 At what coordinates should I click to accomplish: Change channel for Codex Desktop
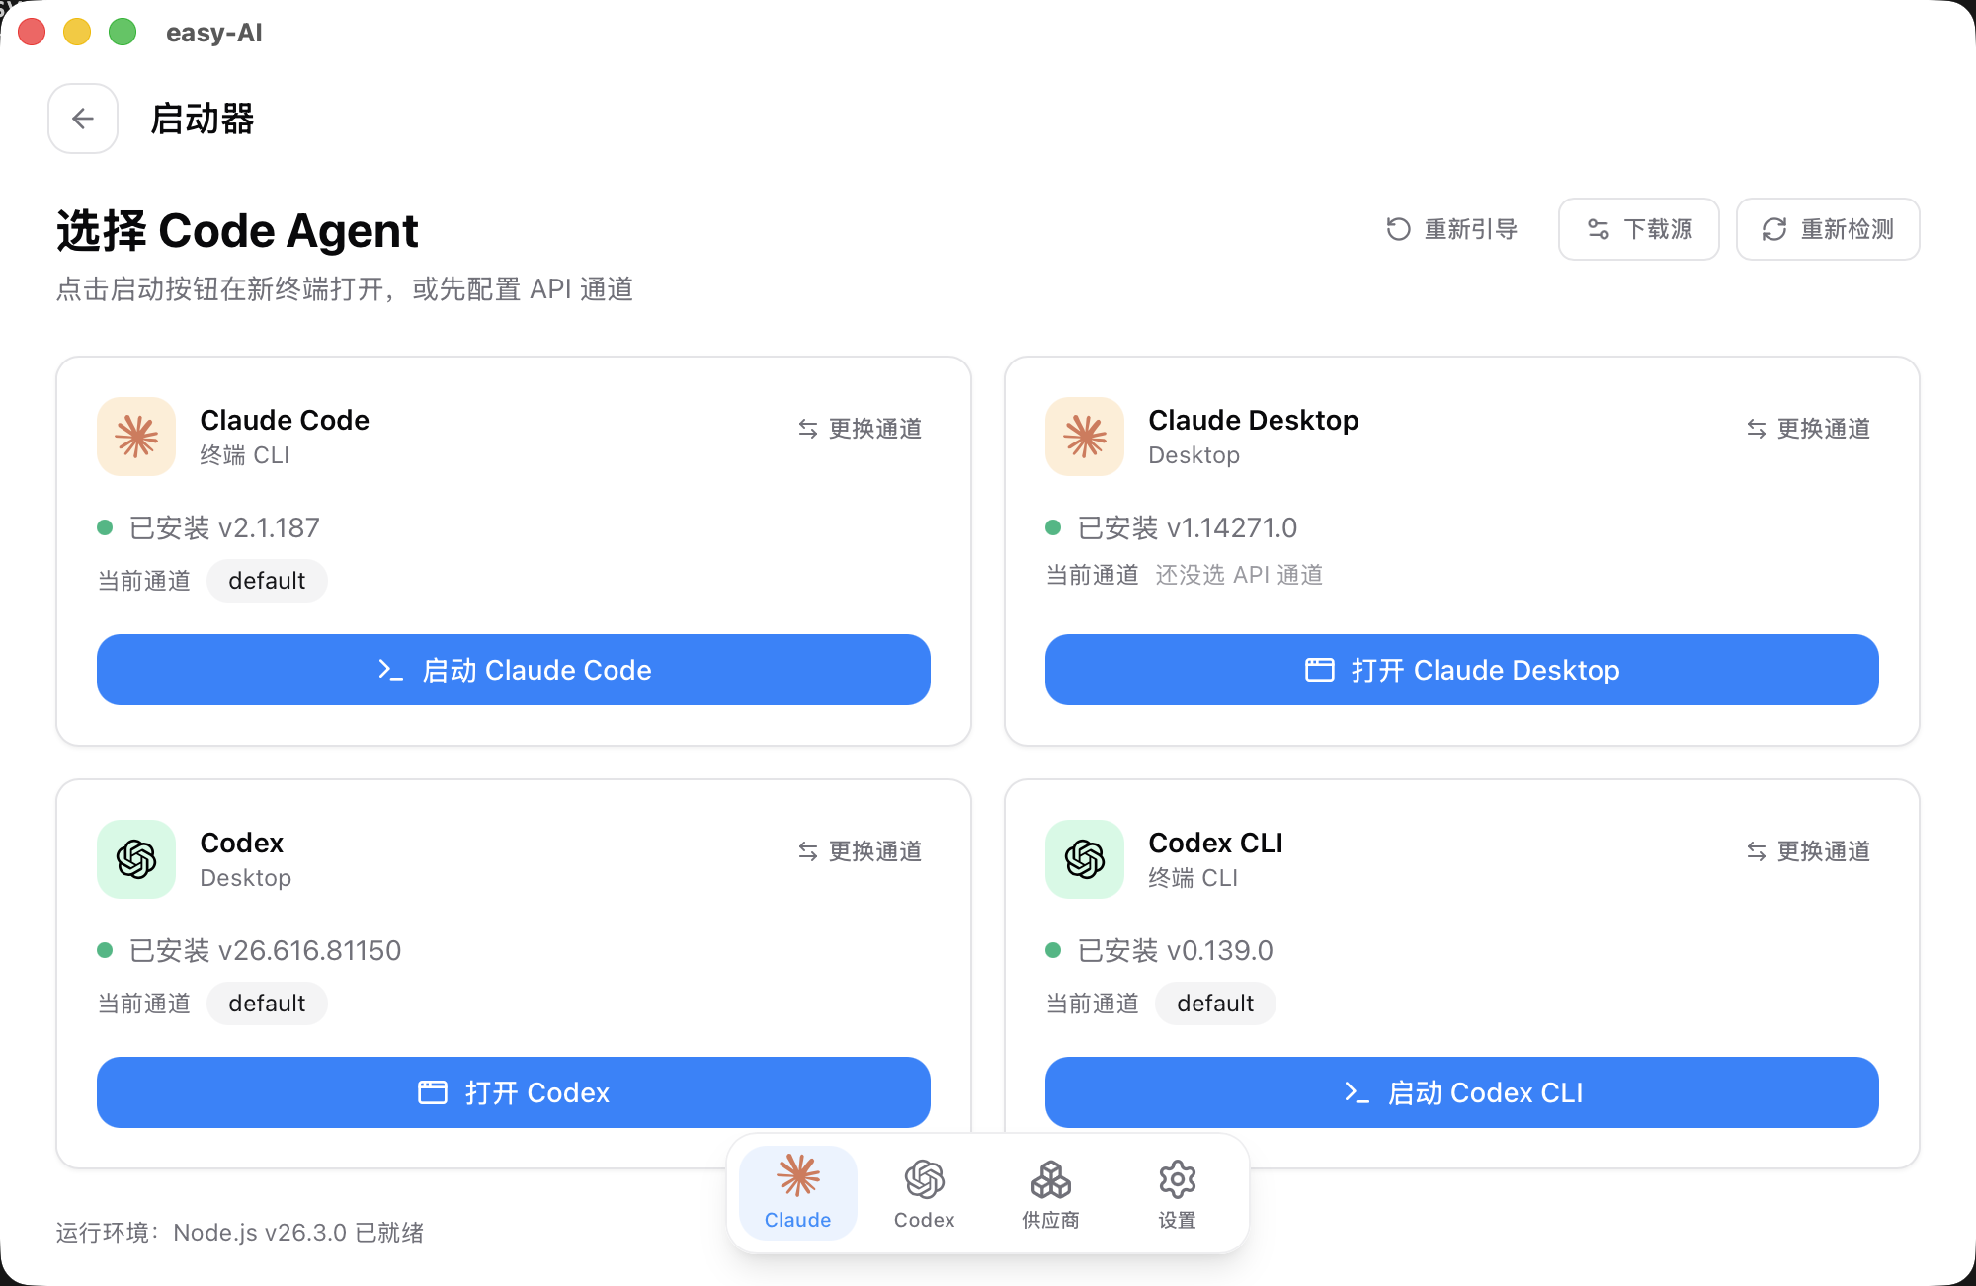pos(860,851)
